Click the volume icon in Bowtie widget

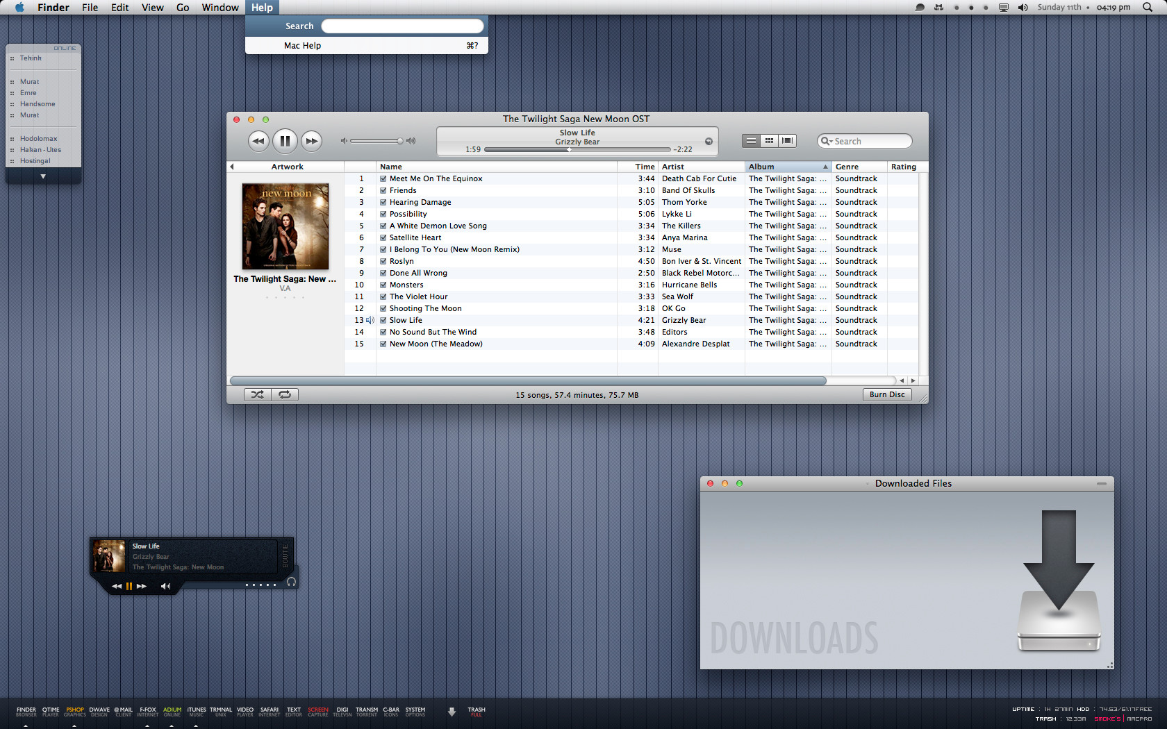click(165, 586)
